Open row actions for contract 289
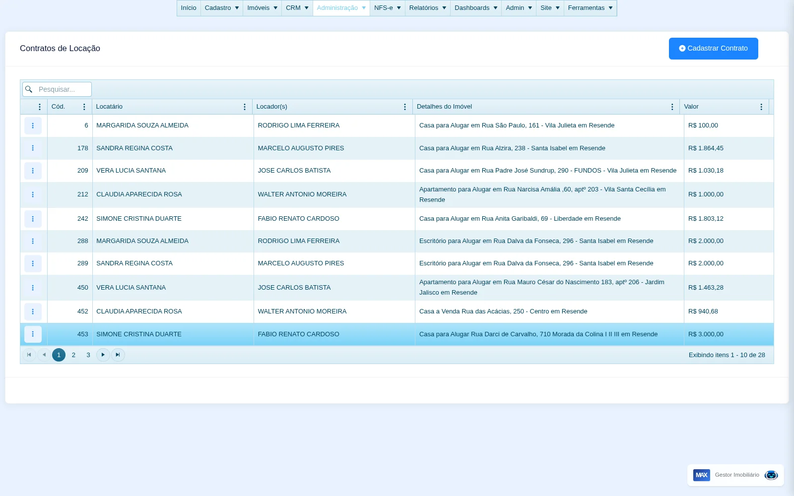The height and width of the screenshot is (496, 794). click(x=33, y=263)
